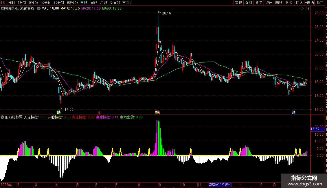Screen dimensions: 327x188
Task: Switch to 1分钟 period
Action: 22,3
